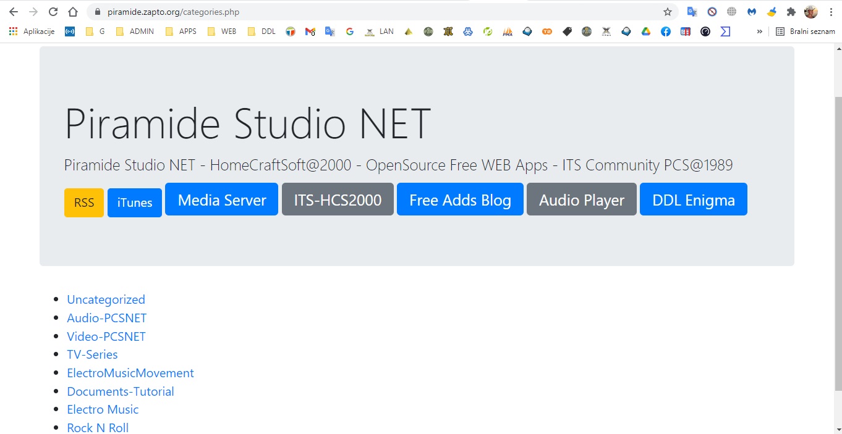Open the Google Translate bookmark icon

coord(330,31)
